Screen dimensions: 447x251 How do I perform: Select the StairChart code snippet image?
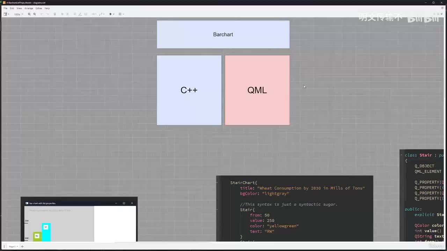(295, 208)
